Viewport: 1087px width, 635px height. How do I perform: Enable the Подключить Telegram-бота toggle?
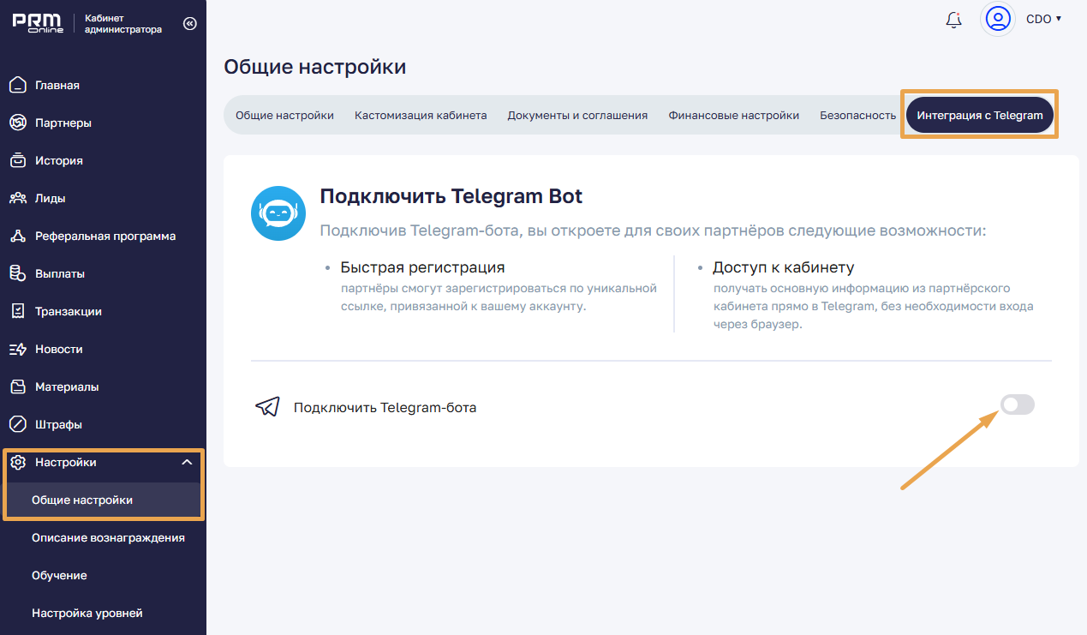click(x=1018, y=404)
